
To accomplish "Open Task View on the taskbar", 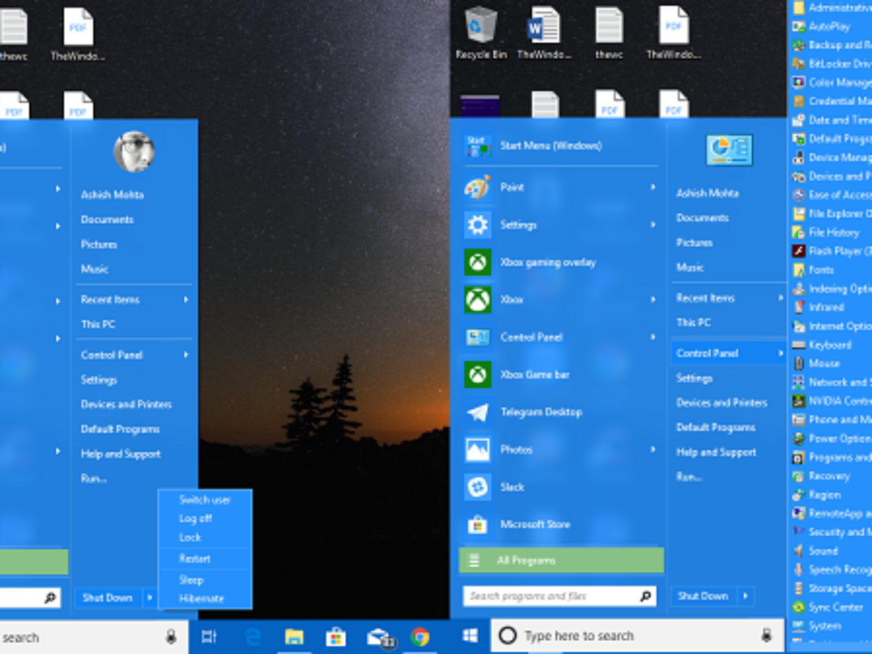I will [209, 637].
